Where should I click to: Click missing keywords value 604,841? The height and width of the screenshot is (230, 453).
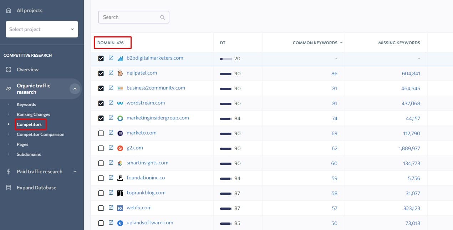411,74
